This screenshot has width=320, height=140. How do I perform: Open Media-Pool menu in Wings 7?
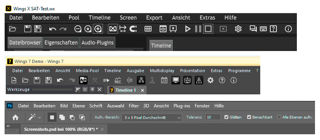pyautogui.click(x=88, y=71)
